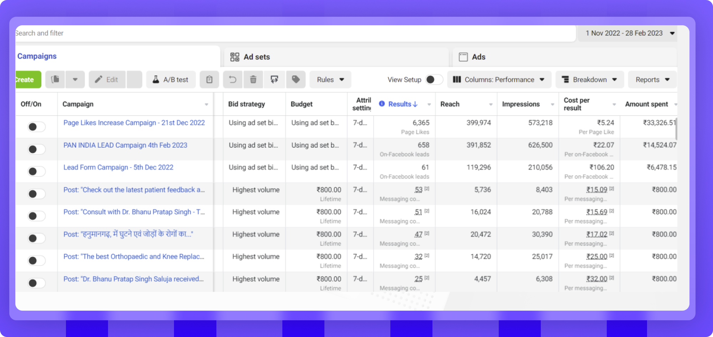The height and width of the screenshot is (337, 713).
Task: Click the tag label icon
Action: pyautogui.click(x=296, y=79)
